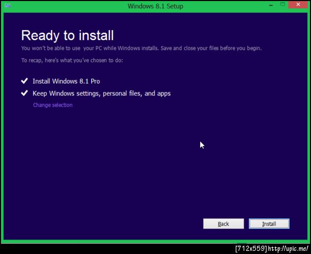Click the checkmark beside Keep Windows settings

click(24, 93)
